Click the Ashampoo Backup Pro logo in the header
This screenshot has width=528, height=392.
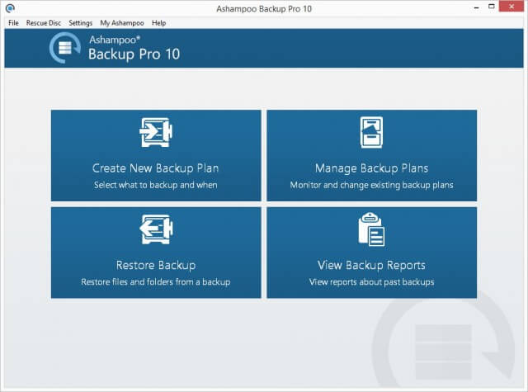tap(65, 48)
